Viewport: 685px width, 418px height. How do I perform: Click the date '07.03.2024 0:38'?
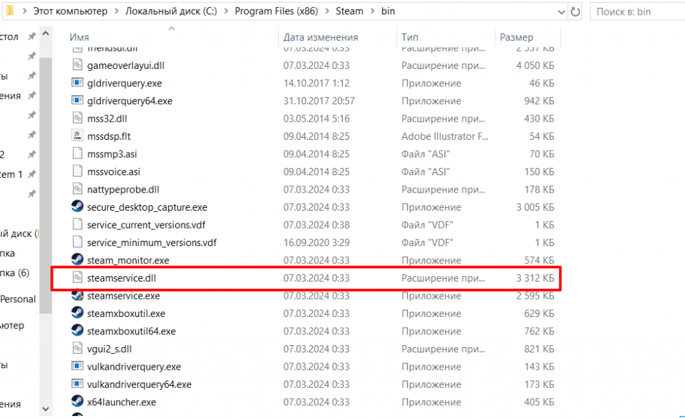click(316, 225)
